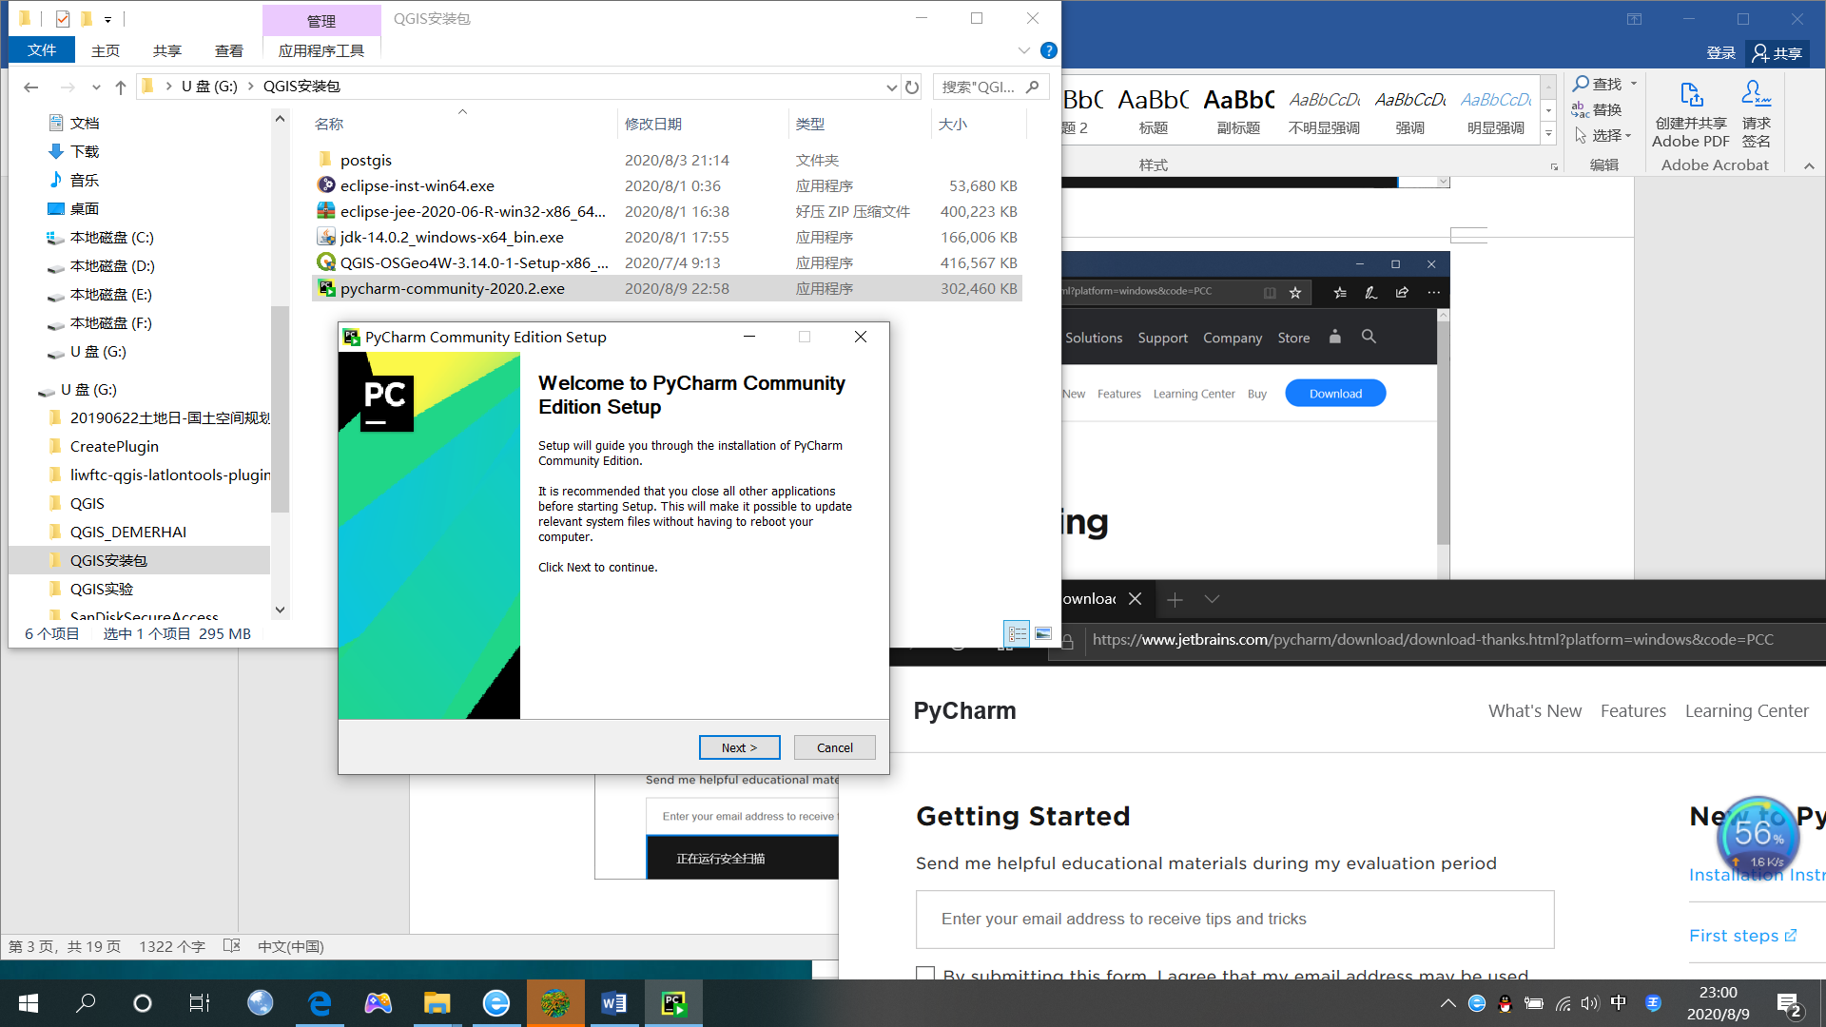Open Windows Start menu
Screen dimensions: 1826x1027
point(29,1003)
